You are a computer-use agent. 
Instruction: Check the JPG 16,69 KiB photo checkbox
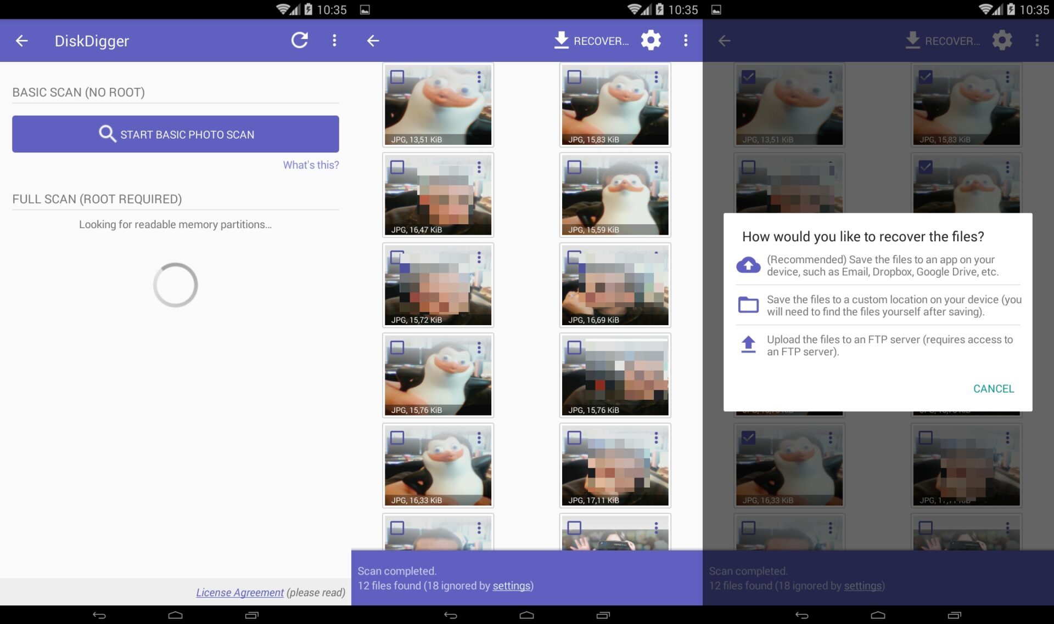574,257
